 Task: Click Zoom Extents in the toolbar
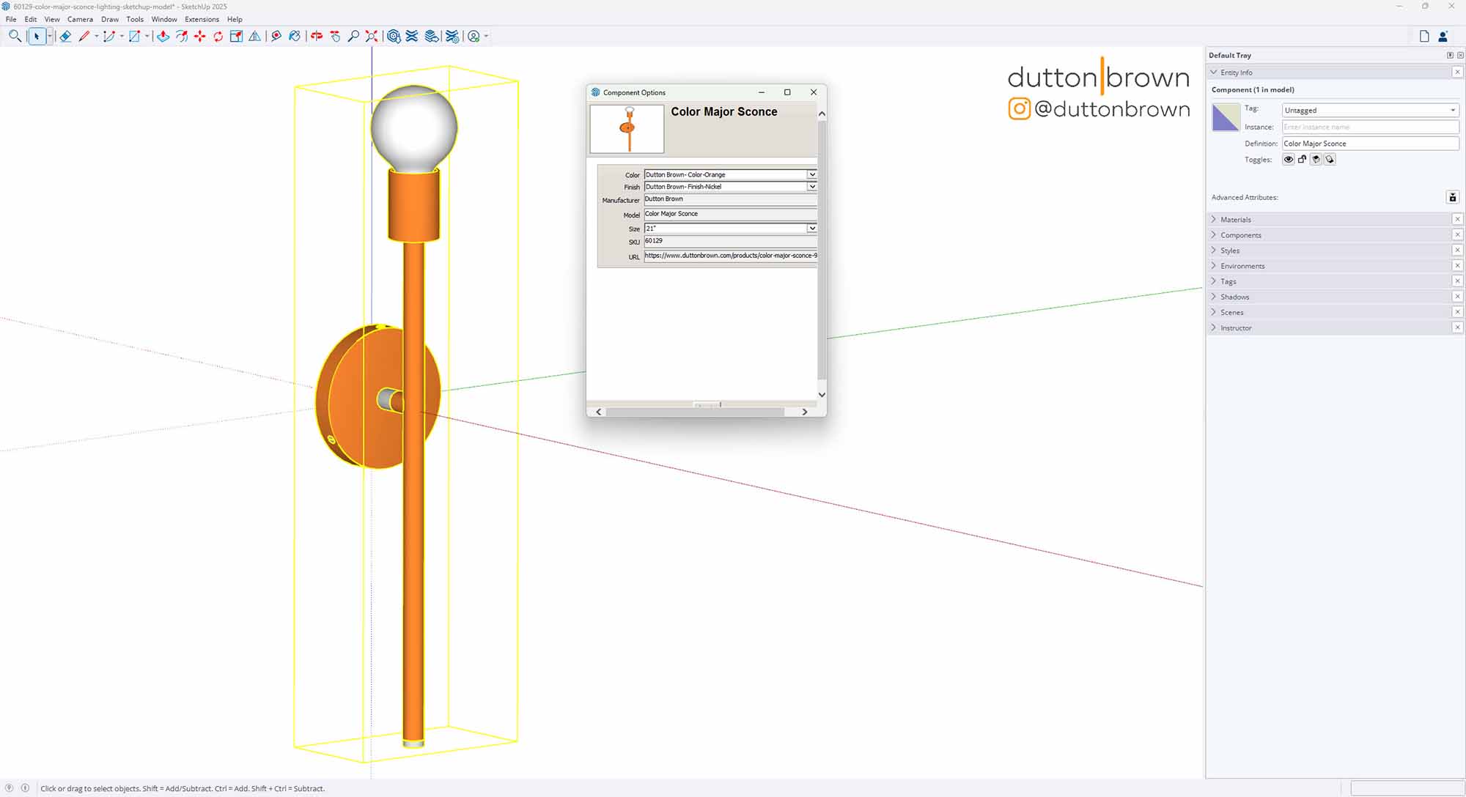[372, 36]
